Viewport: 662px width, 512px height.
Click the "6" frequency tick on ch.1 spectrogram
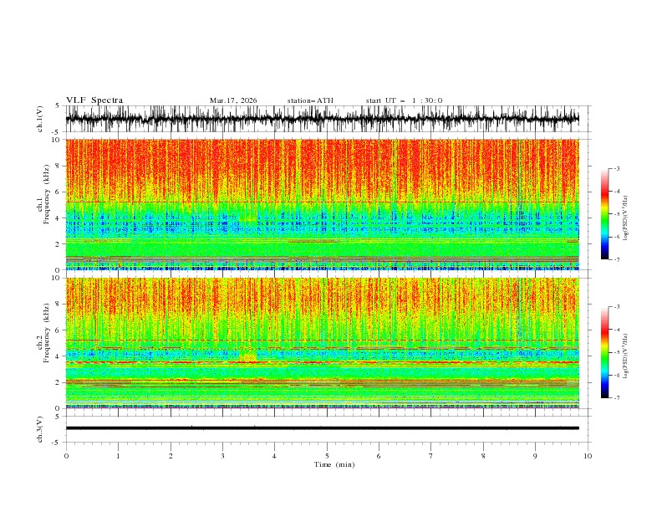pyautogui.click(x=59, y=192)
